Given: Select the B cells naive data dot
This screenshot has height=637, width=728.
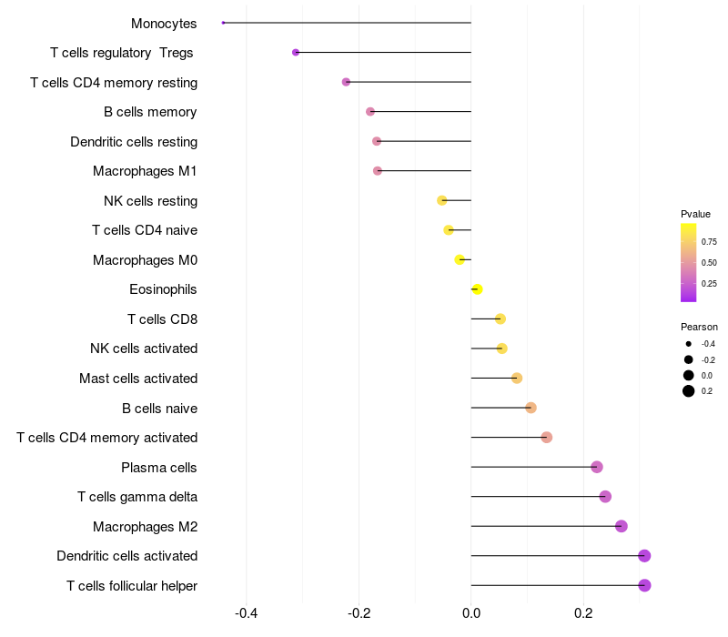Looking at the screenshot, I should coord(531,408).
